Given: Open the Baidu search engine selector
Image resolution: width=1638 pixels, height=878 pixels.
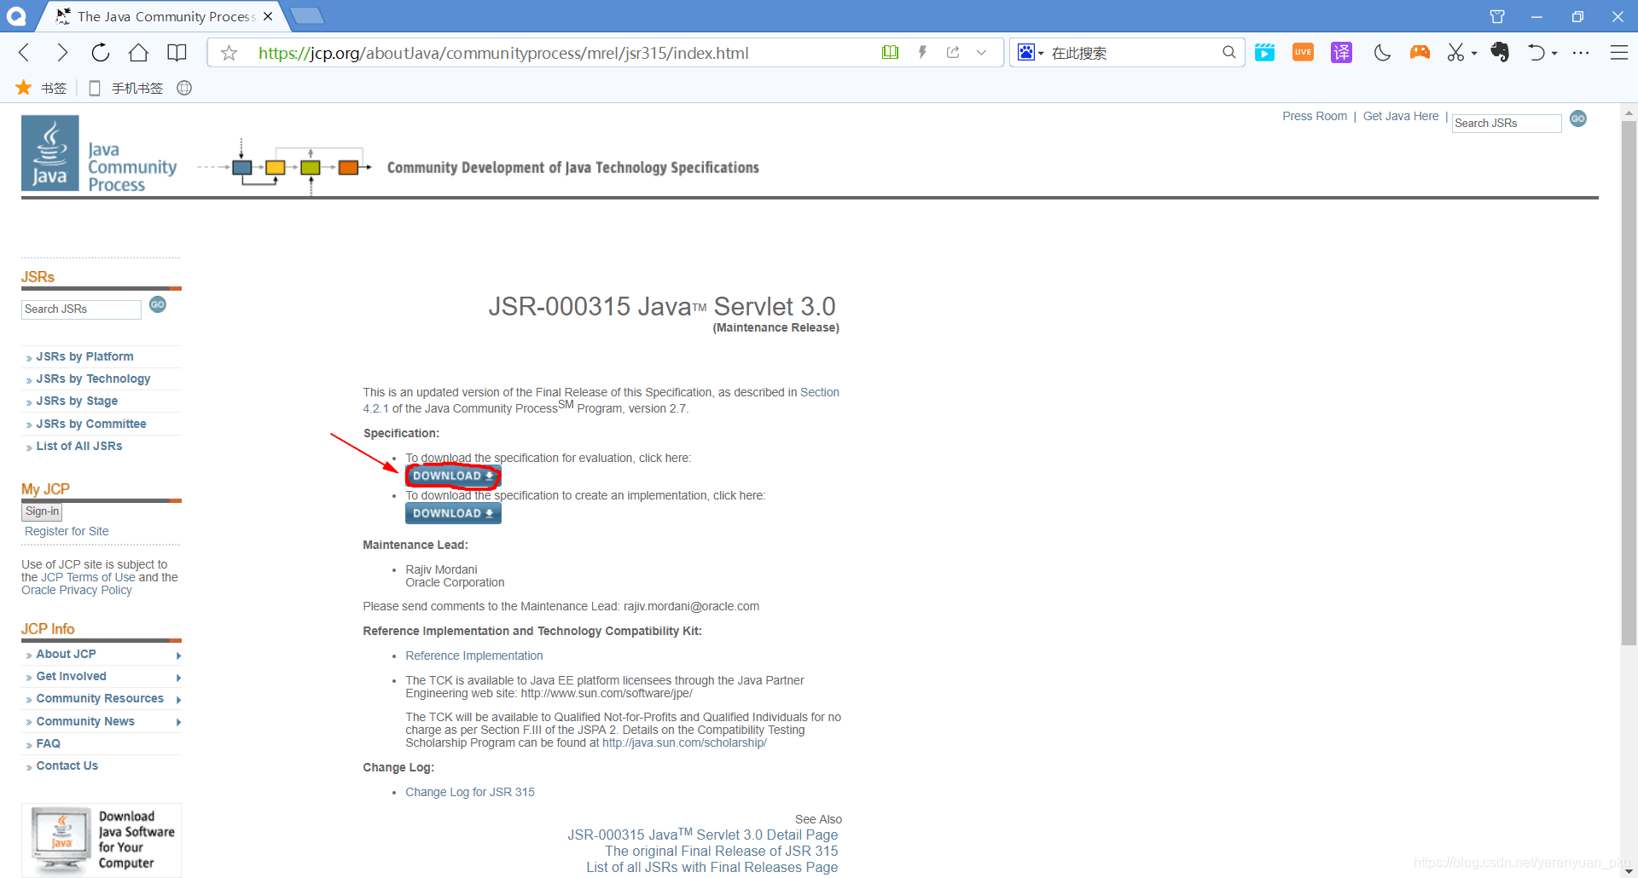Looking at the screenshot, I should tap(1031, 53).
